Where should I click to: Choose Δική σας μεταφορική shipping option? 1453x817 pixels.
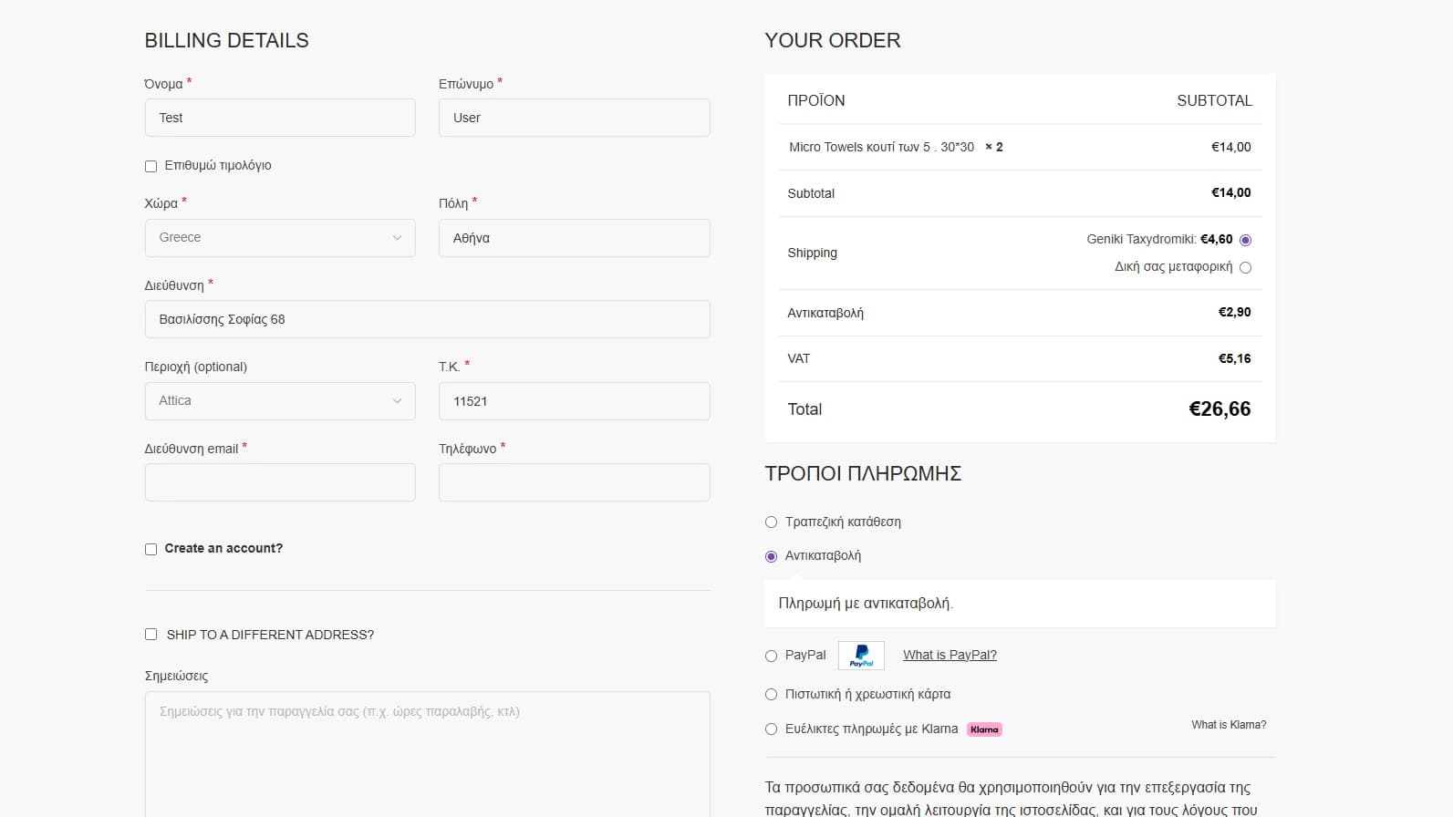(1245, 267)
